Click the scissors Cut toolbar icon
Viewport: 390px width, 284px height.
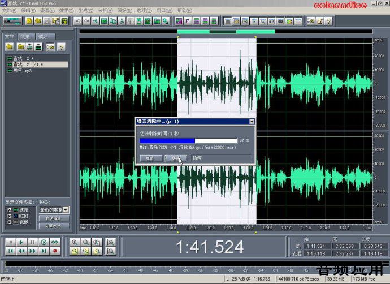[122, 21]
